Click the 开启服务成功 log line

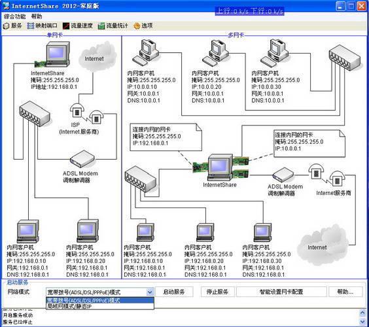tap(18, 315)
